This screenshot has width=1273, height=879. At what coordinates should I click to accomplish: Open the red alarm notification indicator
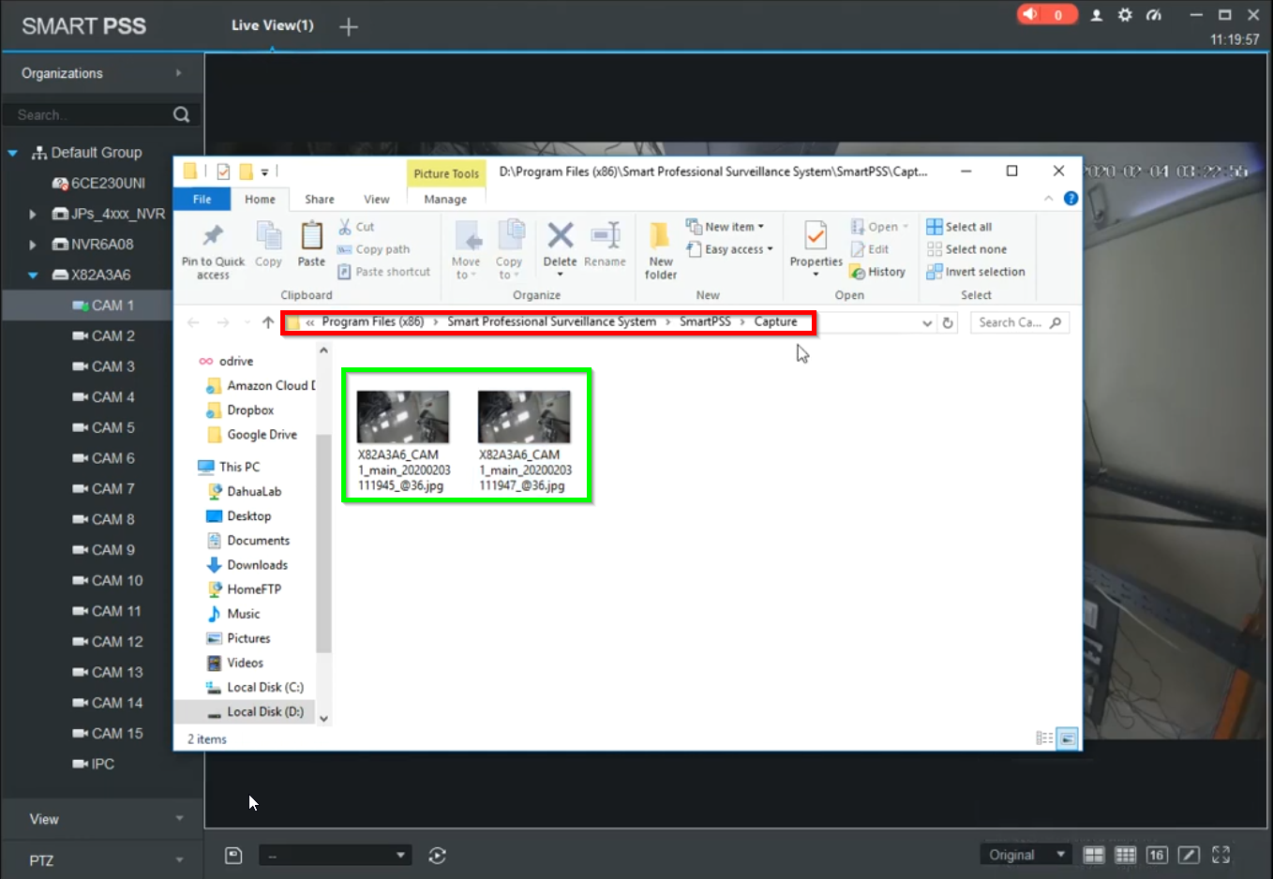click(x=1046, y=15)
